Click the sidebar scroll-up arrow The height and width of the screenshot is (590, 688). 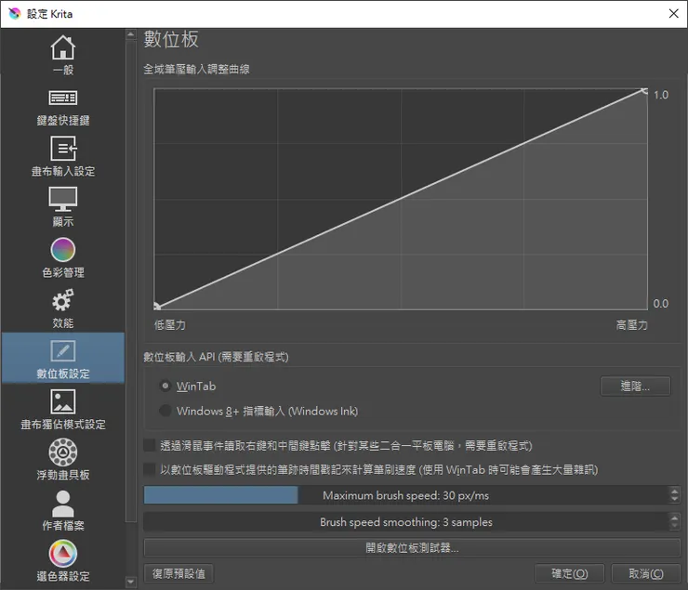coord(131,34)
